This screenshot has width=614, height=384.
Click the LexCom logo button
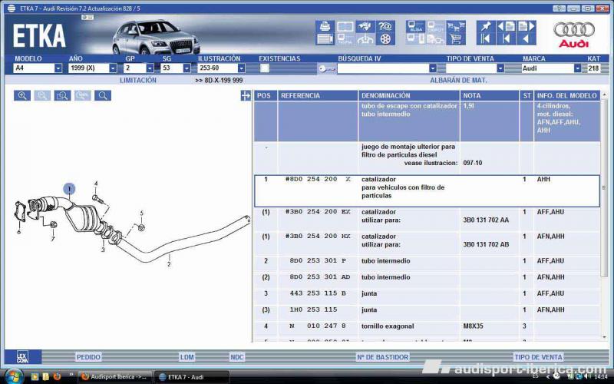click(x=22, y=357)
